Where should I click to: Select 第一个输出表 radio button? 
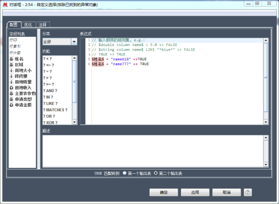[124, 173]
